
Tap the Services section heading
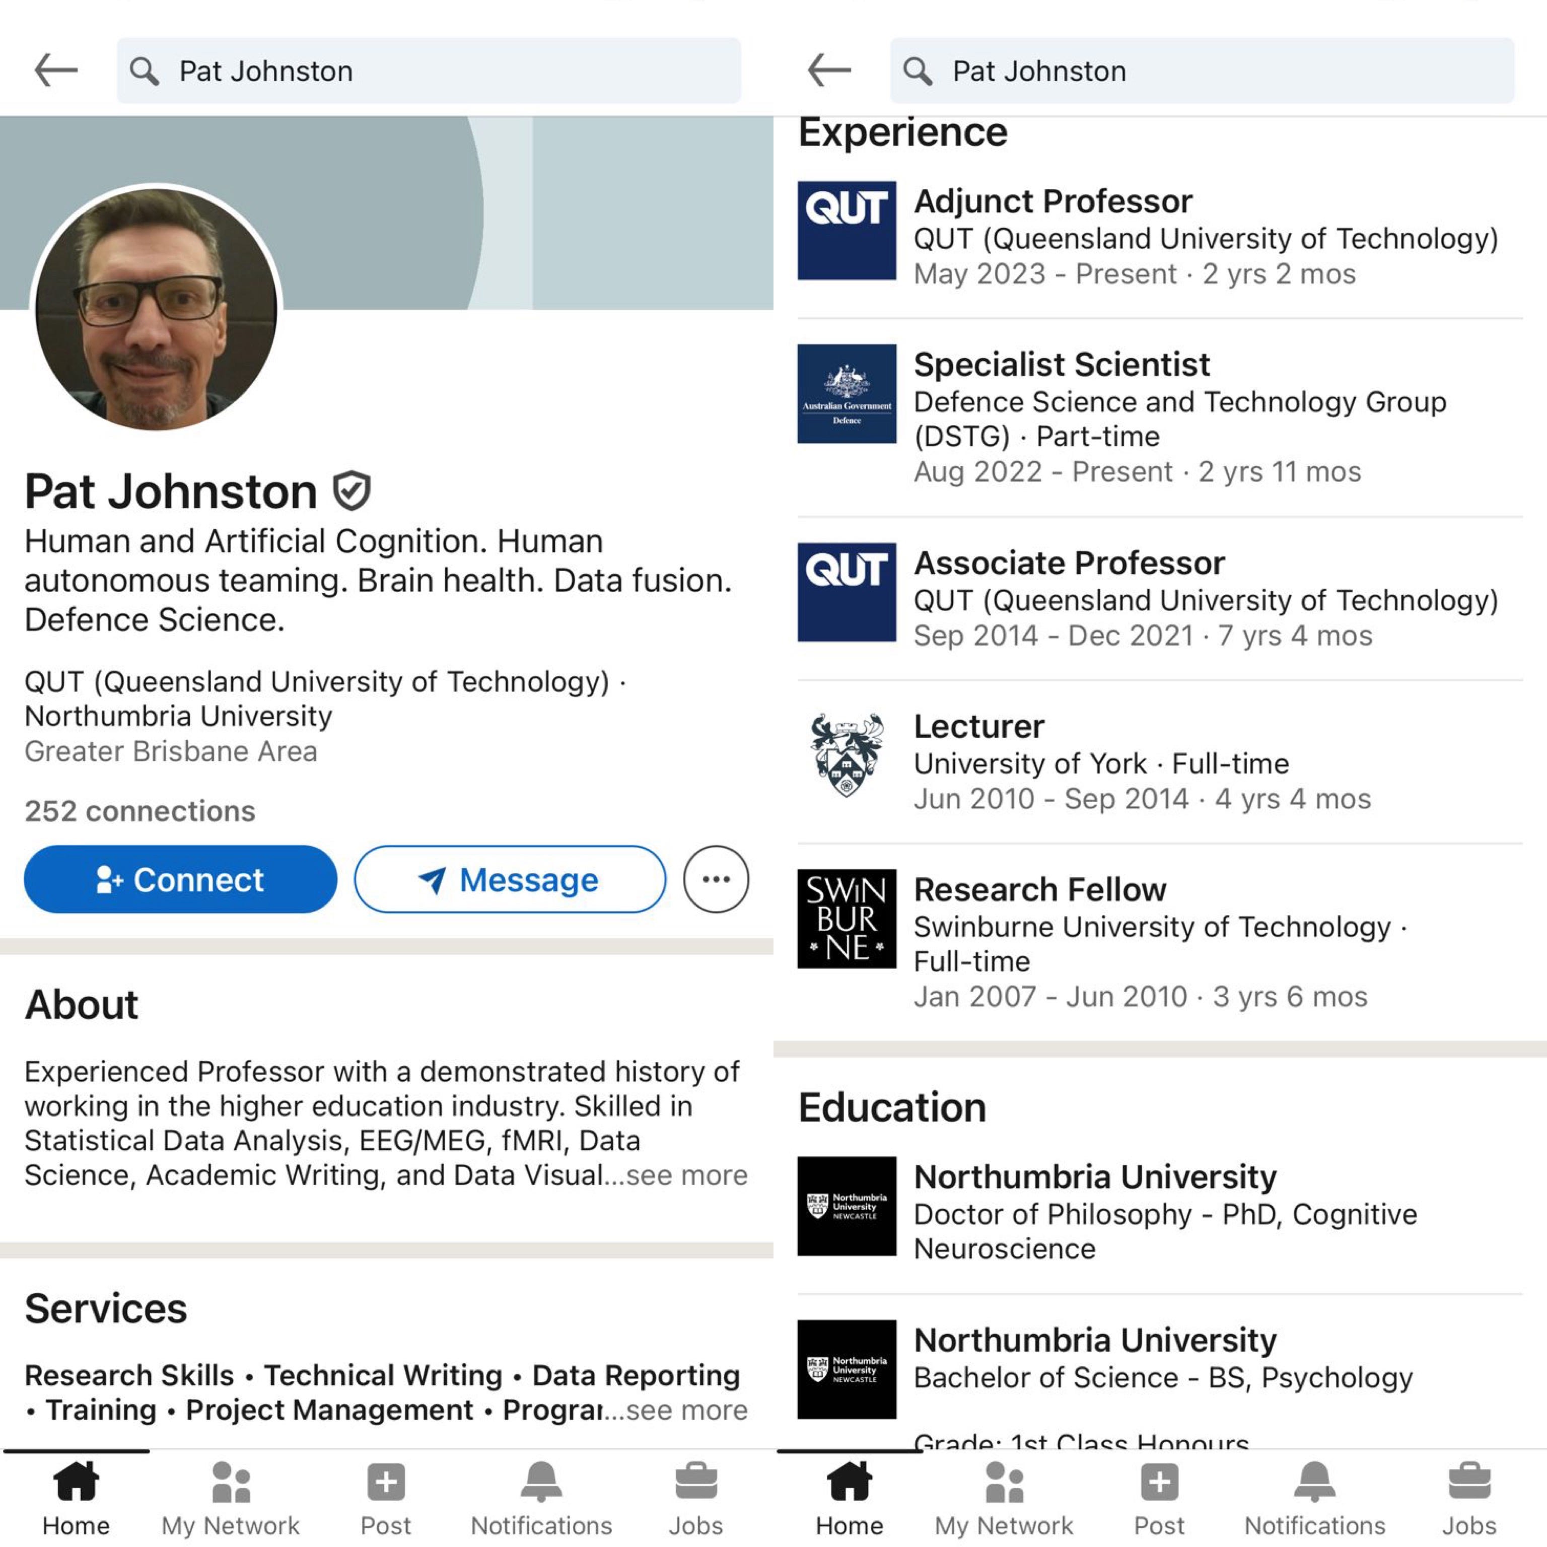pos(106,1308)
